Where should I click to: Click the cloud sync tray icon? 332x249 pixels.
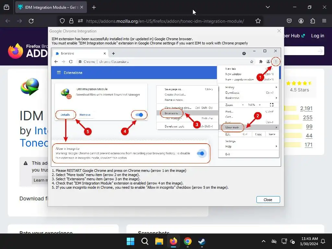274,241
